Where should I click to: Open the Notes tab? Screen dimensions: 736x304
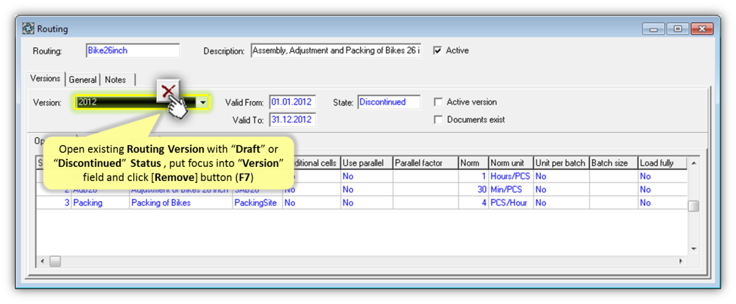coord(116,80)
